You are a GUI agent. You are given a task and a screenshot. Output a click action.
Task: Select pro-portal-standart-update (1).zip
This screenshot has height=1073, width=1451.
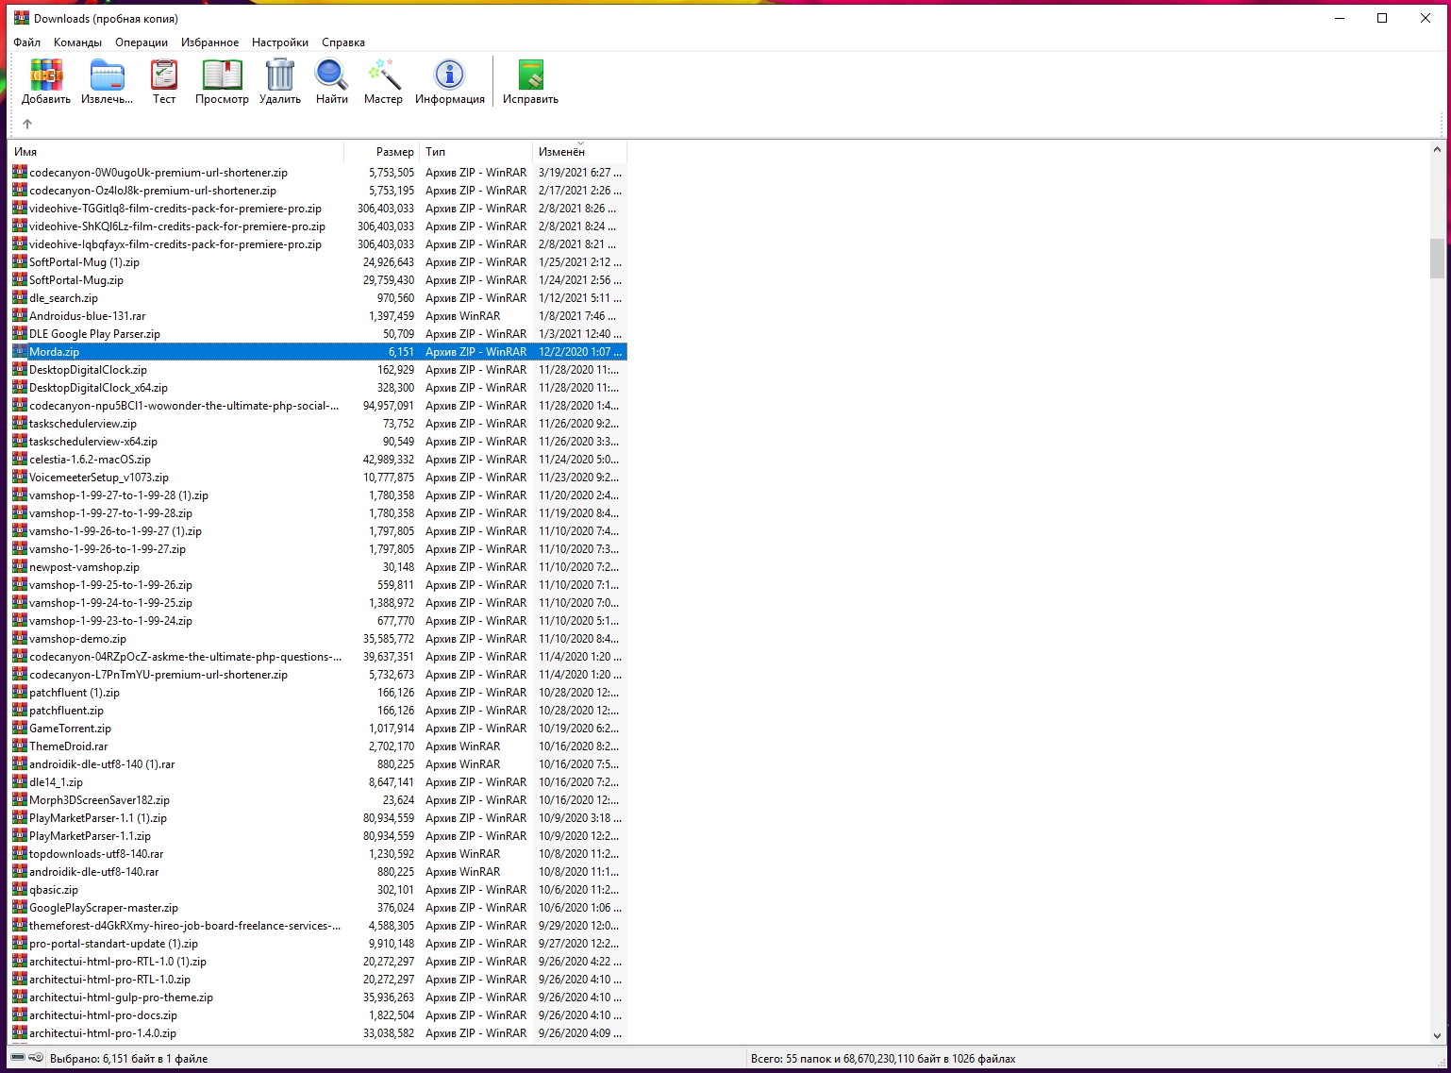[x=319, y=944]
